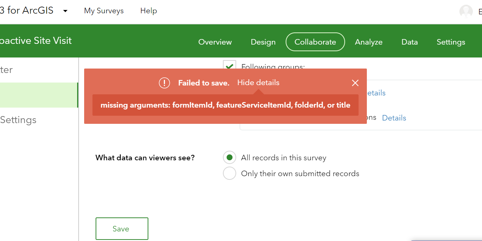Select All records in this survey
The image size is (482, 241).
pyautogui.click(x=230, y=158)
